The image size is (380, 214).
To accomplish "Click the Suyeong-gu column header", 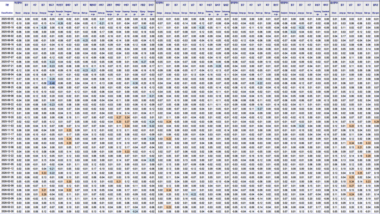I will (x=126, y=13).
